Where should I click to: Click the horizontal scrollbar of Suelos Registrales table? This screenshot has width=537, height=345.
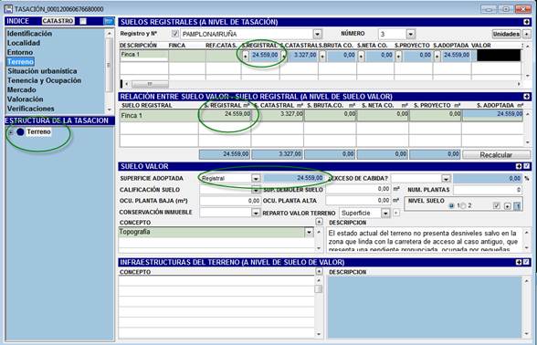coord(321,84)
